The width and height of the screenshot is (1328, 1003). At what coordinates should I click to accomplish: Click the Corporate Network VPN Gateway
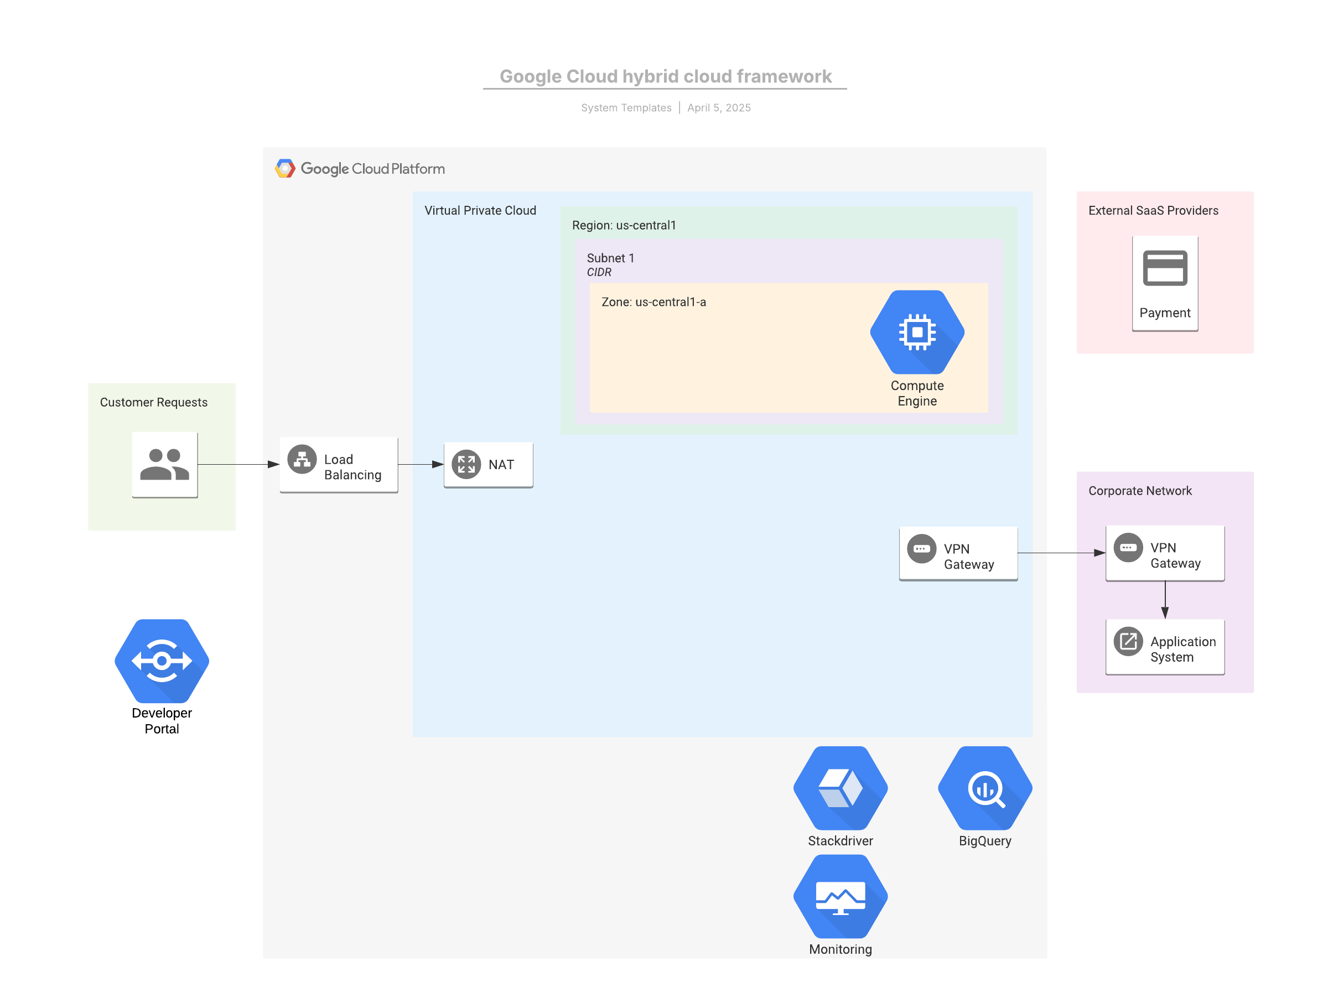(x=1165, y=553)
